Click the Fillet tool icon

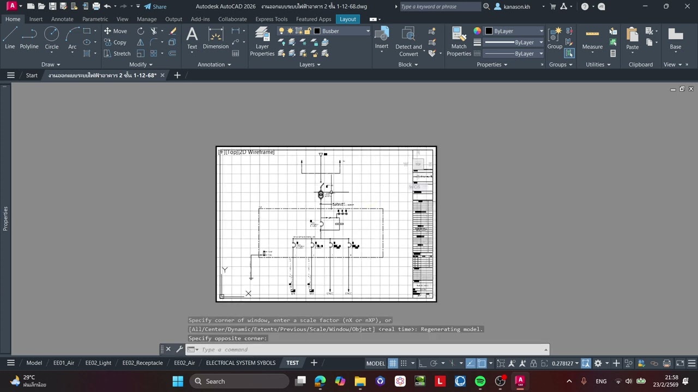154,42
